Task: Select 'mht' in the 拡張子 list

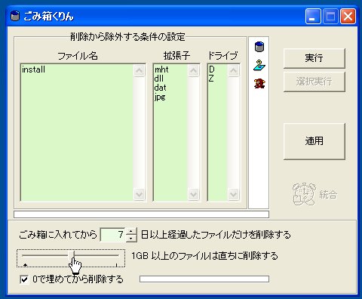Action: coord(161,69)
